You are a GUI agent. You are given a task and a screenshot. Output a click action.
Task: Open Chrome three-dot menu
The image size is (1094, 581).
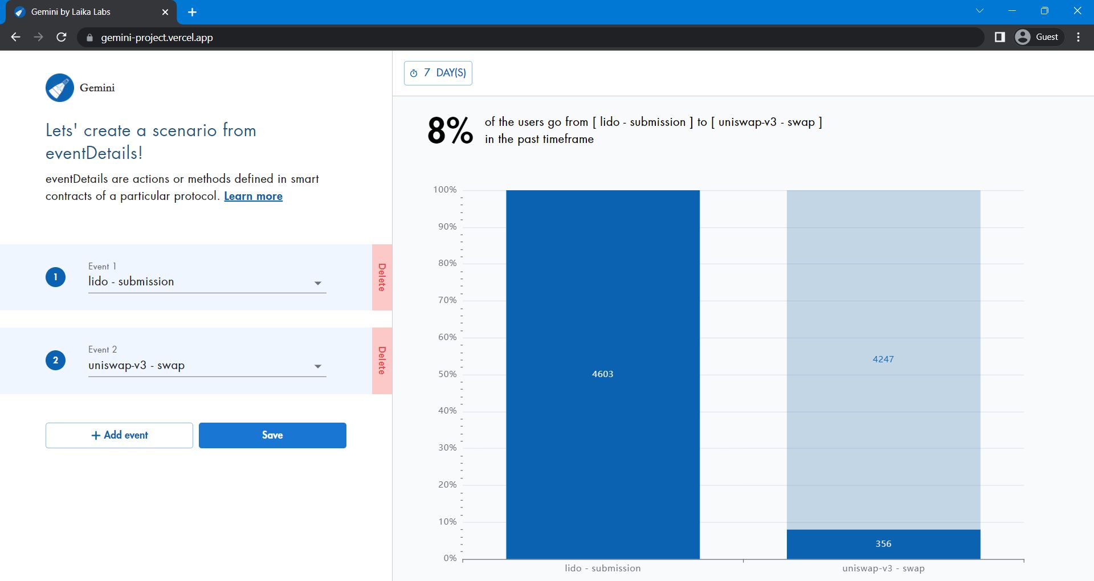[1078, 37]
